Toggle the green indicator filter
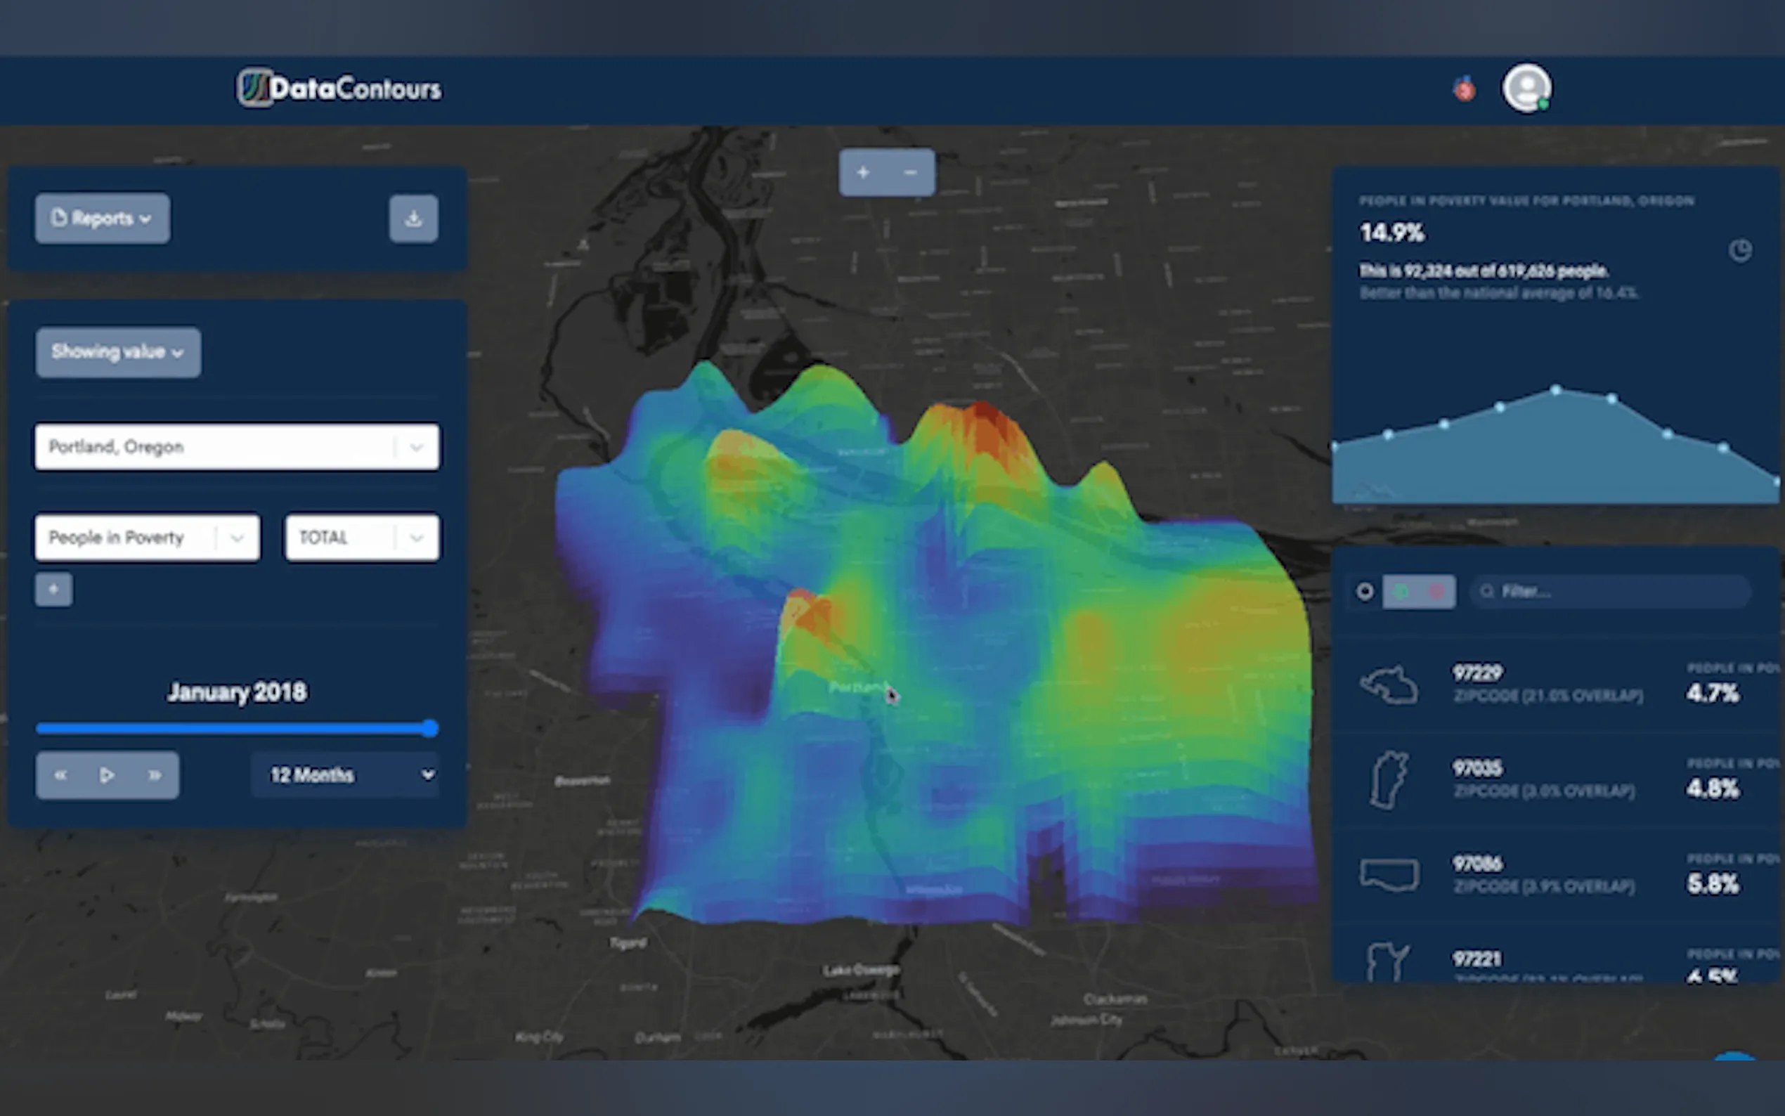 [1401, 591]
